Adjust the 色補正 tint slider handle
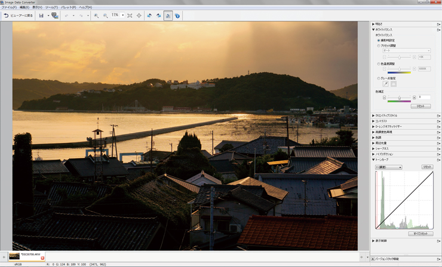Viewport: 442px width, 267px height. (398, 97)
